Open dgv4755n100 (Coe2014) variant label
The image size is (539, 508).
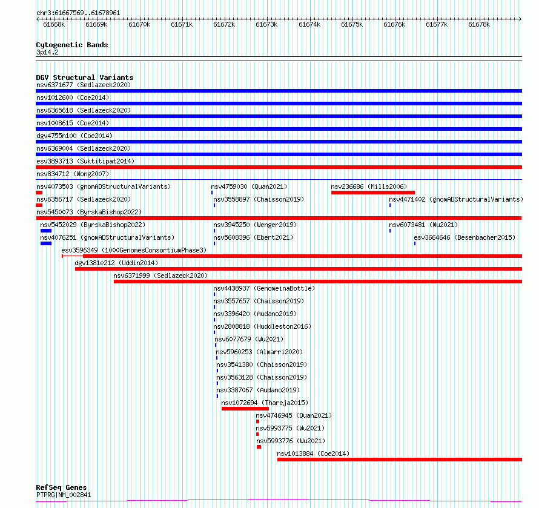tap(74, 136)
